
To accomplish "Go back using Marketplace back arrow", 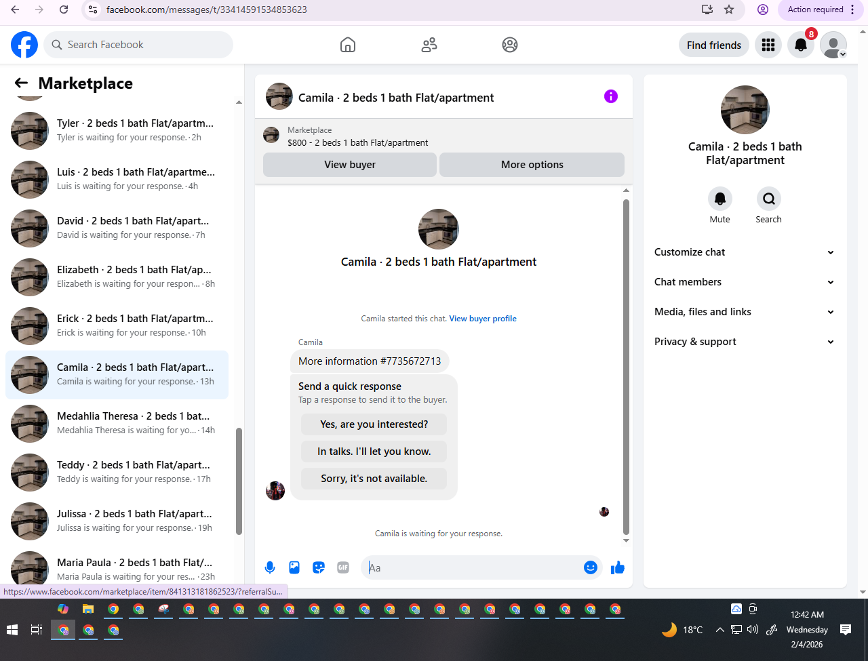I will click(21, 83).
